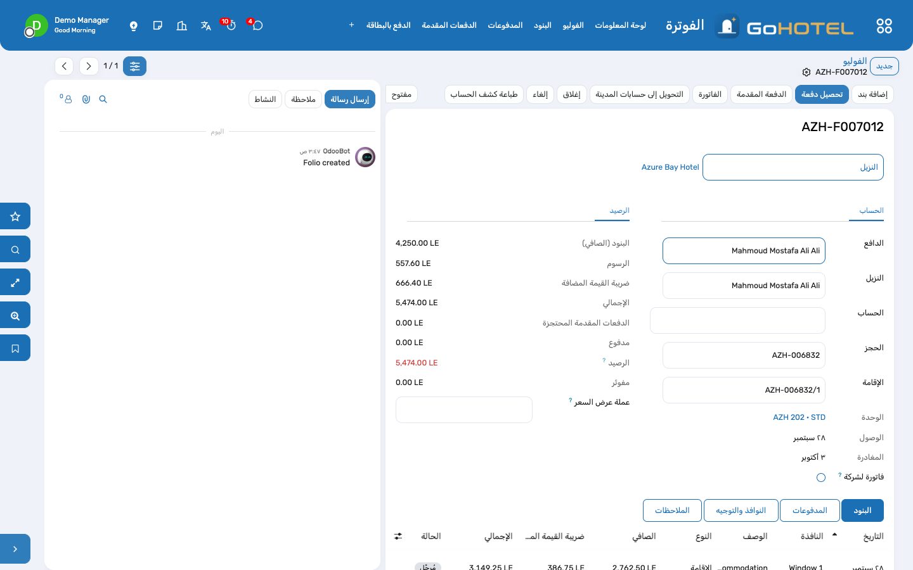Expand the bottom-left side panel chevron
Screen dimensions: 913x570
tap(15, 549)
